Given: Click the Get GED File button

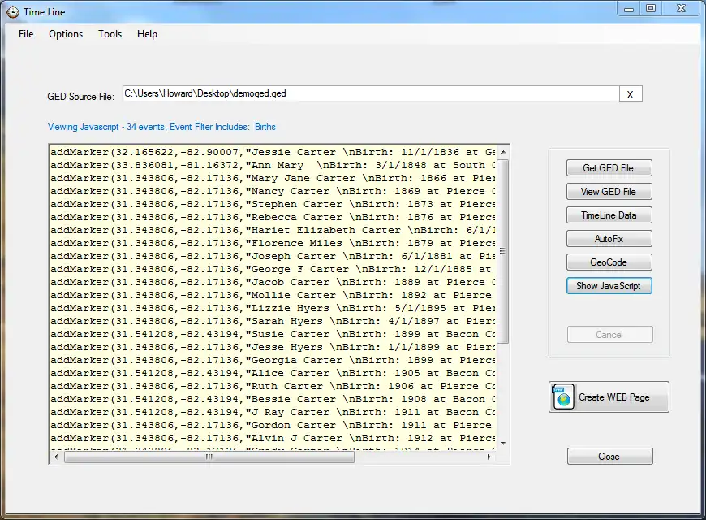Looking at the screenshot, I should (x=609, y=167).
